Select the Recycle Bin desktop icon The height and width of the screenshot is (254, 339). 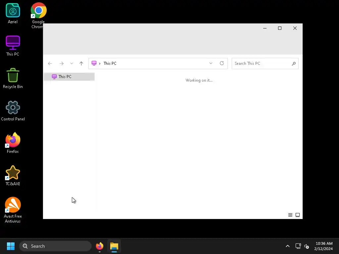(x=13, y=78)
